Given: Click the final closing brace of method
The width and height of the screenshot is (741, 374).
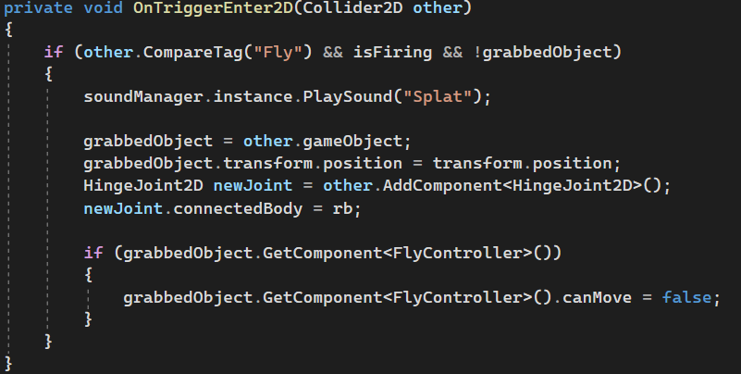Looking at the screenshot, I should pyautogui.click(x=8, y=364).
